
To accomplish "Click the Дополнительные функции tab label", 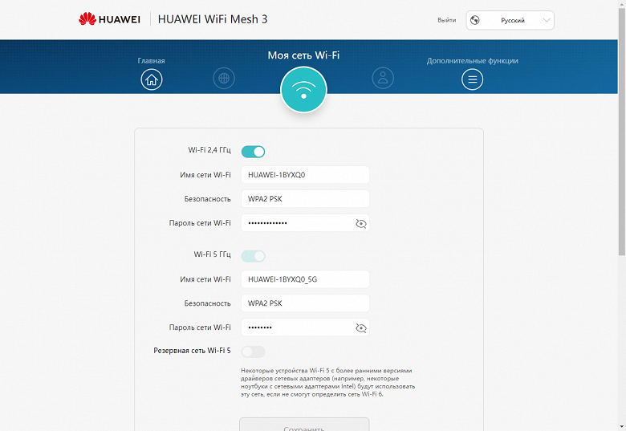I will (472, 61).
